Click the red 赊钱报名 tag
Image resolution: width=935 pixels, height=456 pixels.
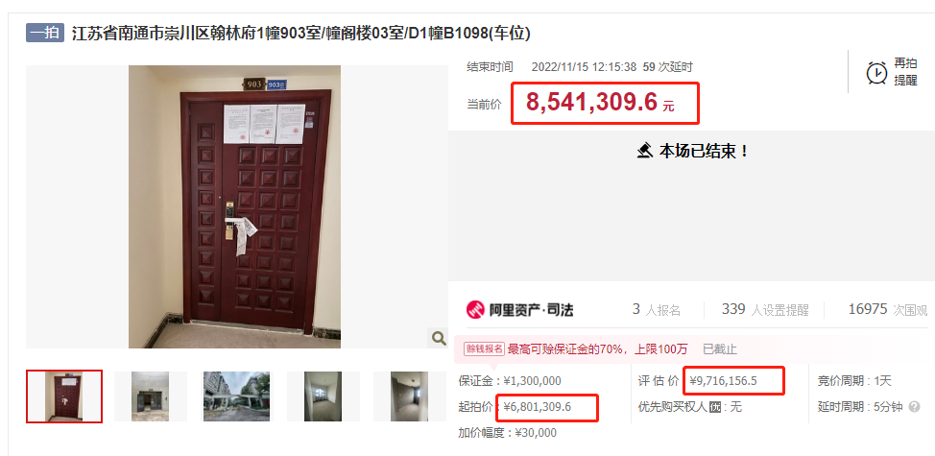484,349
